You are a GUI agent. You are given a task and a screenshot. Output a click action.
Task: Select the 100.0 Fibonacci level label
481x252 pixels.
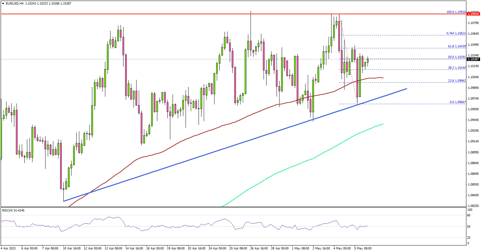pos(457,12)
